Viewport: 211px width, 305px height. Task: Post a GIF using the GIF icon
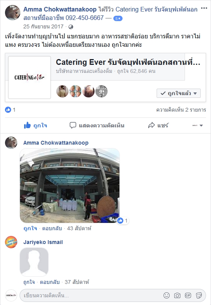pos(188,295)
